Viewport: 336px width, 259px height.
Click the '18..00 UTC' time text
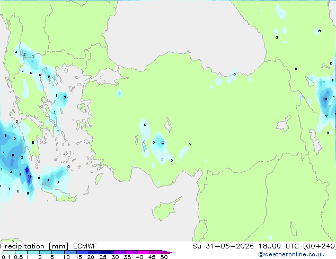coord(279,246)
